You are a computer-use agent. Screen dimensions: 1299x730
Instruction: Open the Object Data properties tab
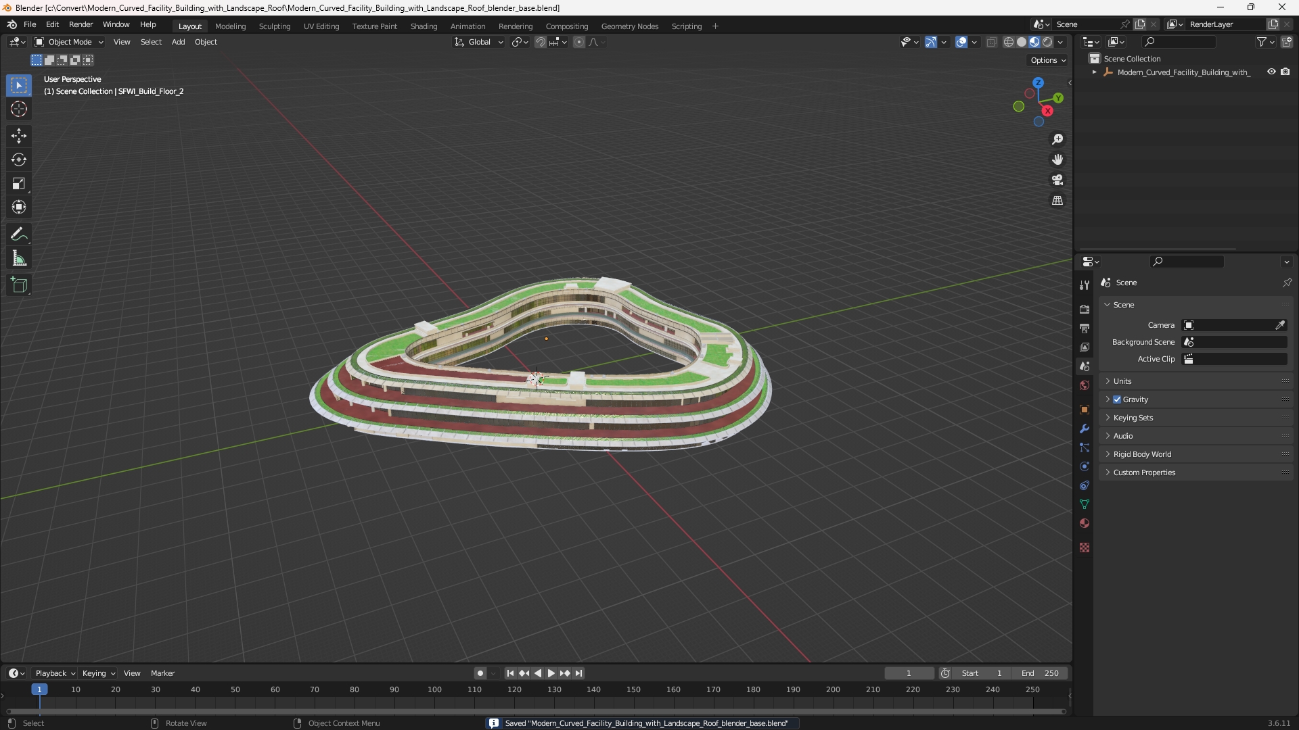1085,504
